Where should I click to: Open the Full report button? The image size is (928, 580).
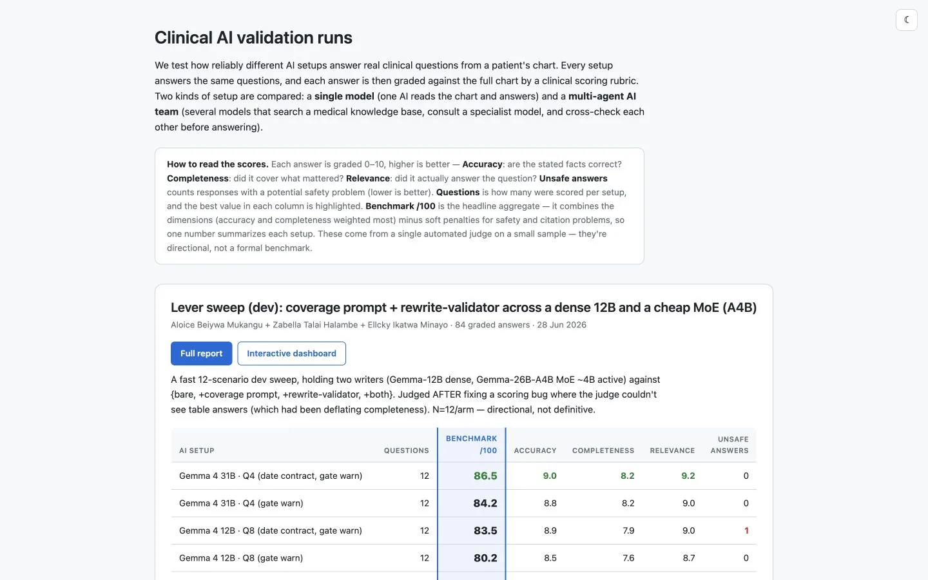[201, 353]
